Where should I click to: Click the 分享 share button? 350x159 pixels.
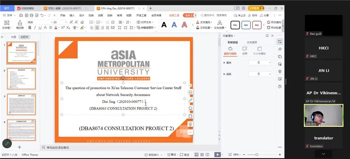264,15
